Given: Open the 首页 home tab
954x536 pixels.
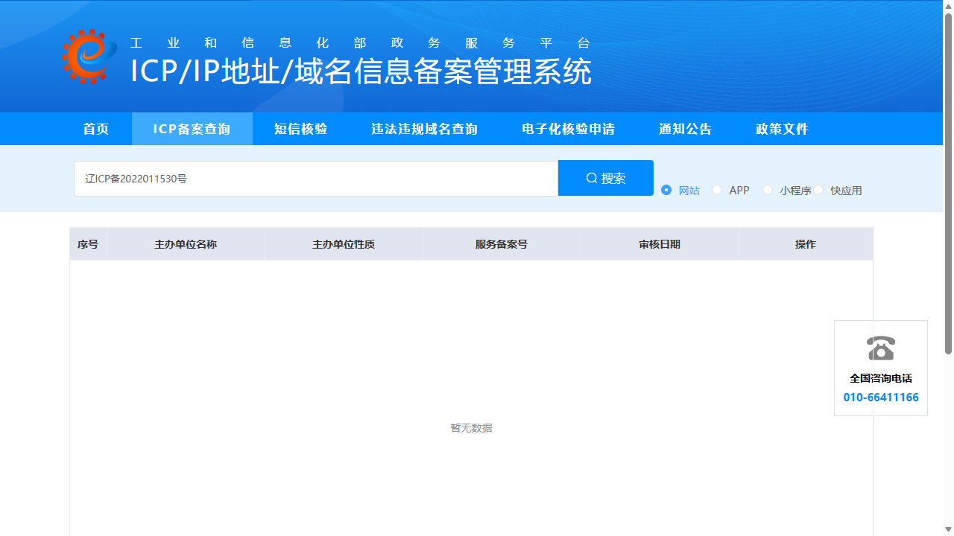Looking at the screenshot, I should 96,129.
